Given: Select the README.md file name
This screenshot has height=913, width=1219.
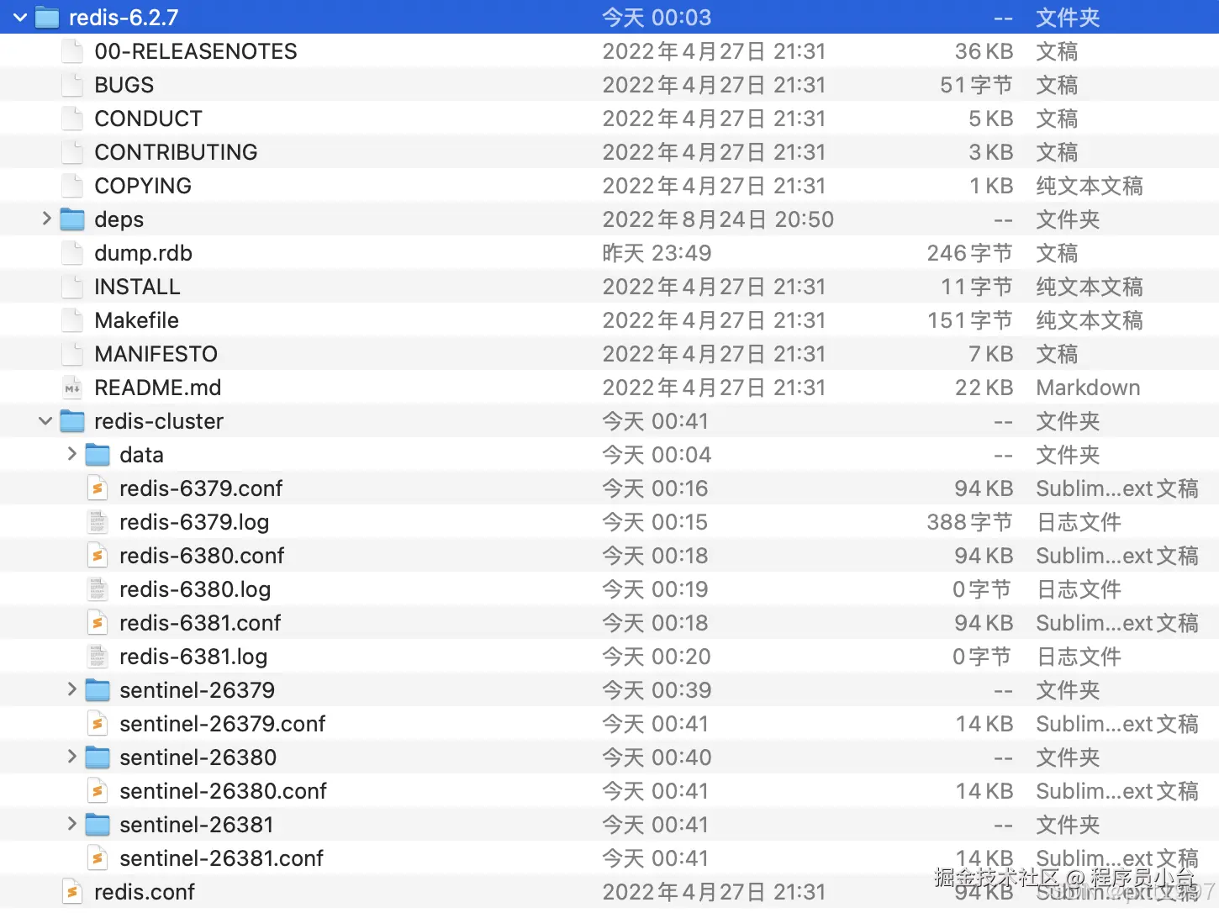Looking at the screenshot, I should (x=158, y=388).
